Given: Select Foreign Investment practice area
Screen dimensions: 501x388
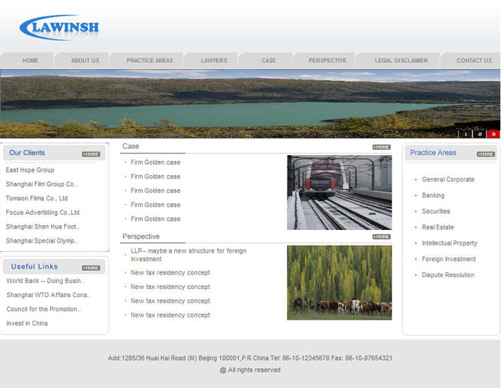Looking at the screenshot, I should [449, 259].
